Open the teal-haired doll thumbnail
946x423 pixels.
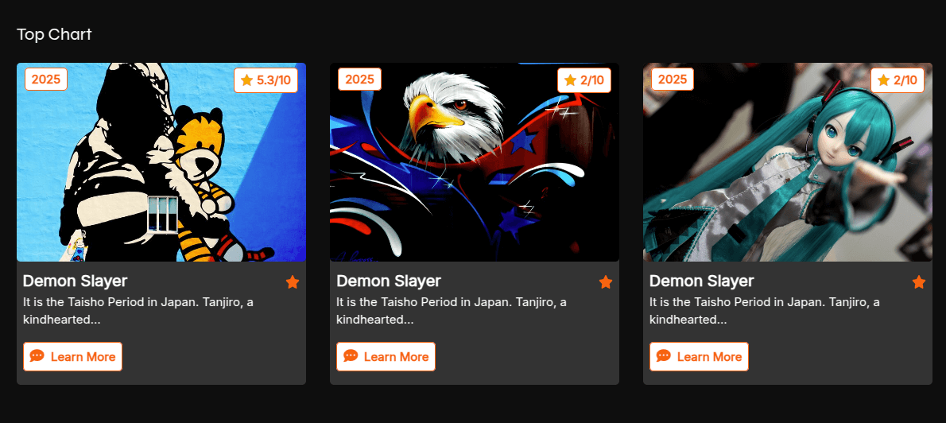click(x=787, y=161)
